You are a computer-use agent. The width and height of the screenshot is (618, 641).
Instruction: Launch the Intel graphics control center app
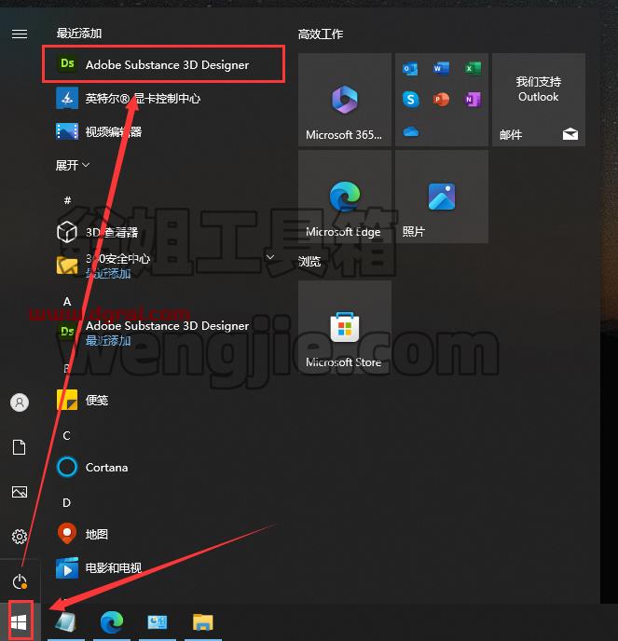(164, 98)
